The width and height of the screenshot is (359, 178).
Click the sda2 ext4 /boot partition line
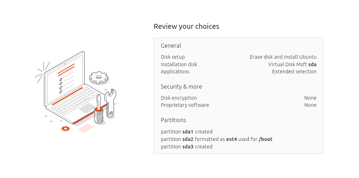(x=216, y=139)
